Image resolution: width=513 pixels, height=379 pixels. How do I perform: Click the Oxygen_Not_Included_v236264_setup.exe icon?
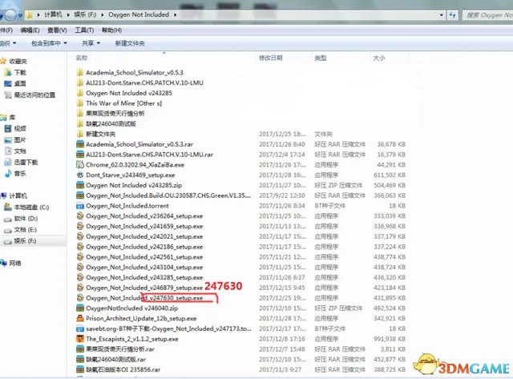(x=80, y=216)
